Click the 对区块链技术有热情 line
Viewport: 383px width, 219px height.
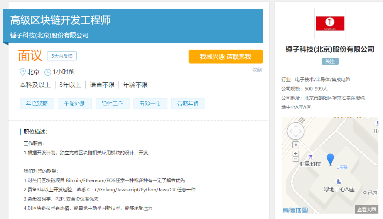pos(88,208)
